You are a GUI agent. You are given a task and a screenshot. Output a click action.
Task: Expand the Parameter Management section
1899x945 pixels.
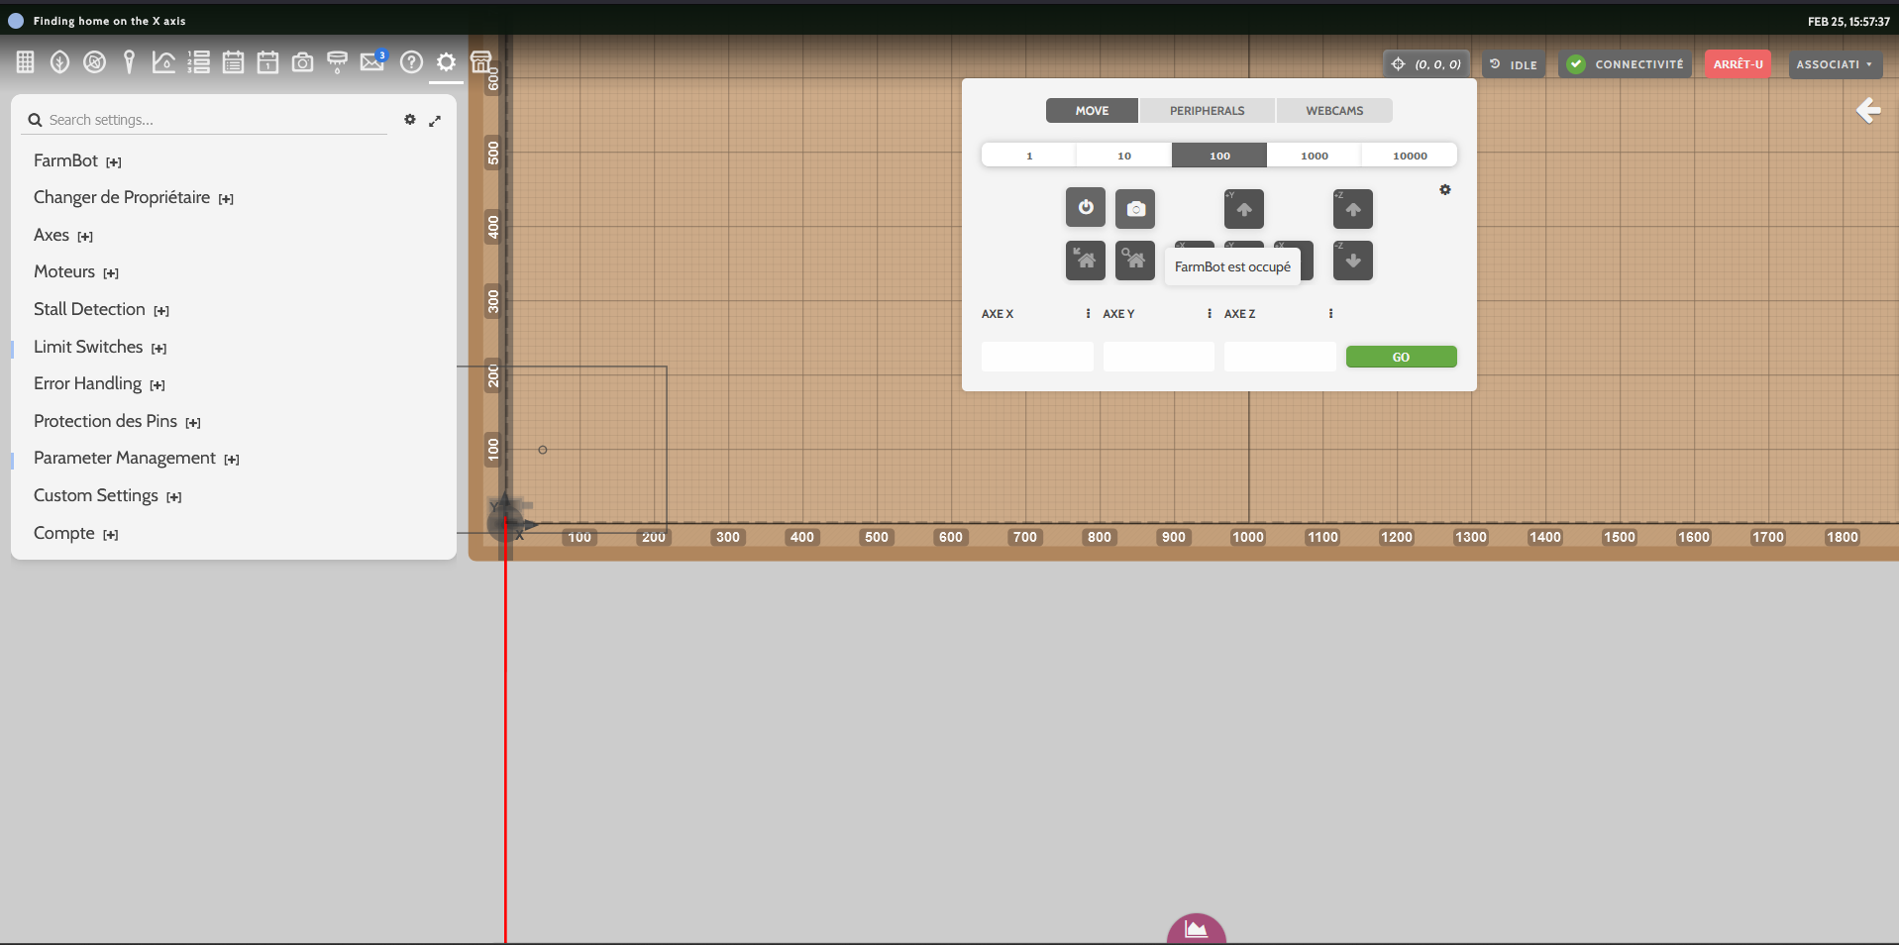(x=137, y=458)
